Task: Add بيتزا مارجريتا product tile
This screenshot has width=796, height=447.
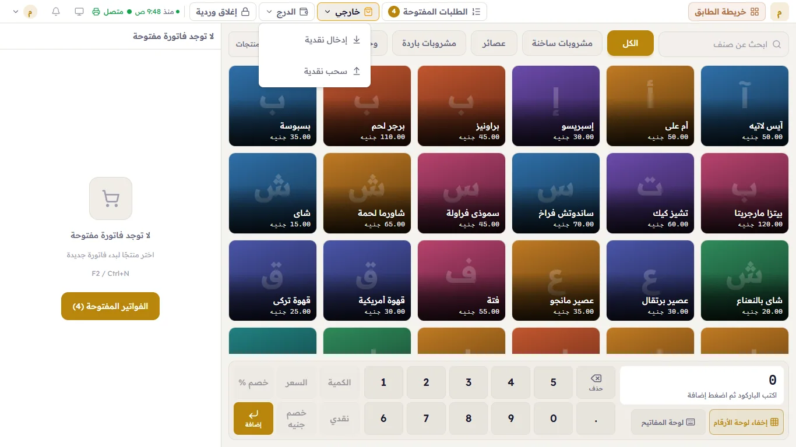Action: (744, 193)
